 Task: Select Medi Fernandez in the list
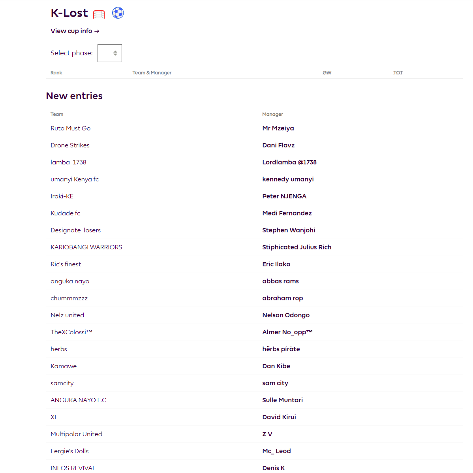(x=287, y=213)
